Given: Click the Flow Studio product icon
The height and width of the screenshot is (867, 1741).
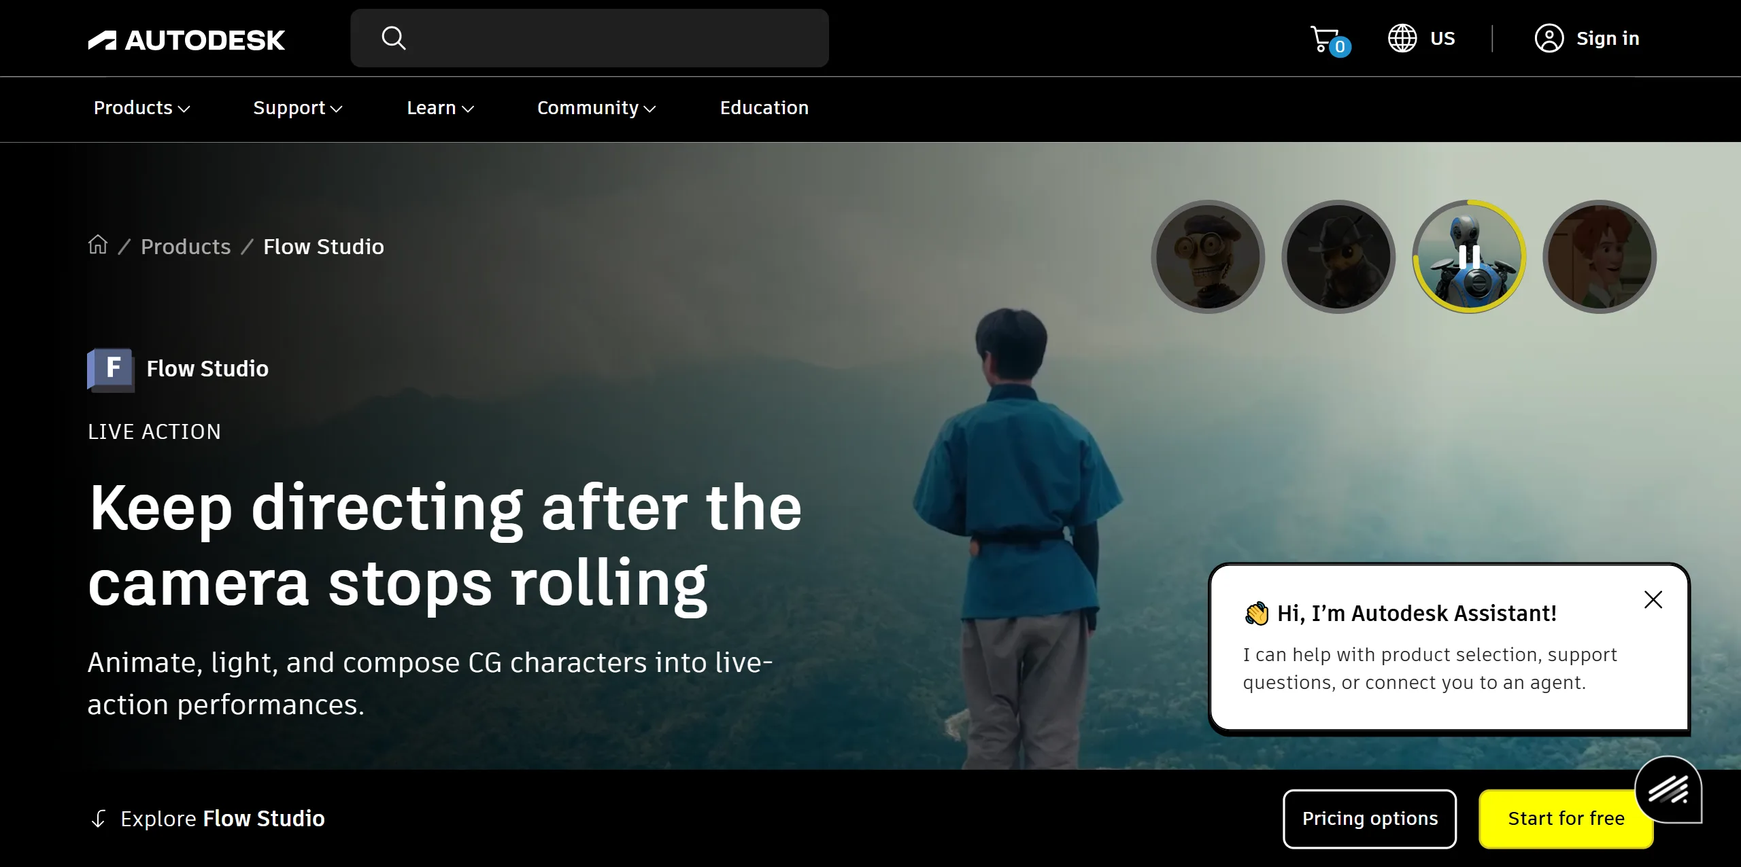Looking at the screenshot, I should pyautogui.click(x=111, y=370).
